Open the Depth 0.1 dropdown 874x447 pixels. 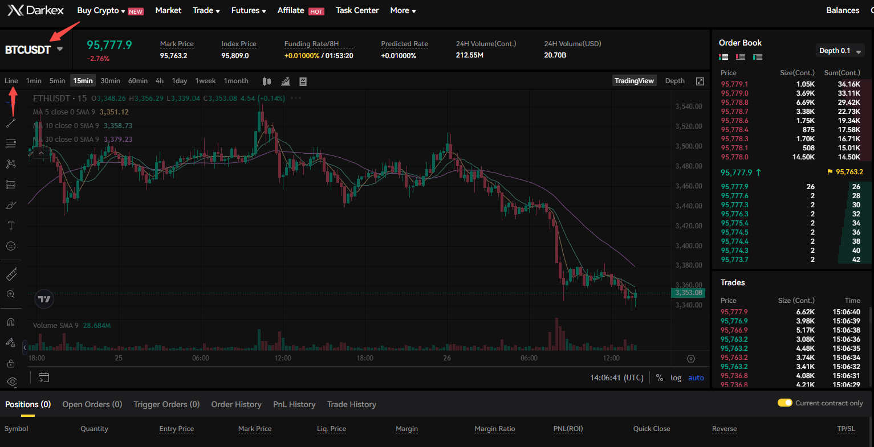[x=840, y=51]
